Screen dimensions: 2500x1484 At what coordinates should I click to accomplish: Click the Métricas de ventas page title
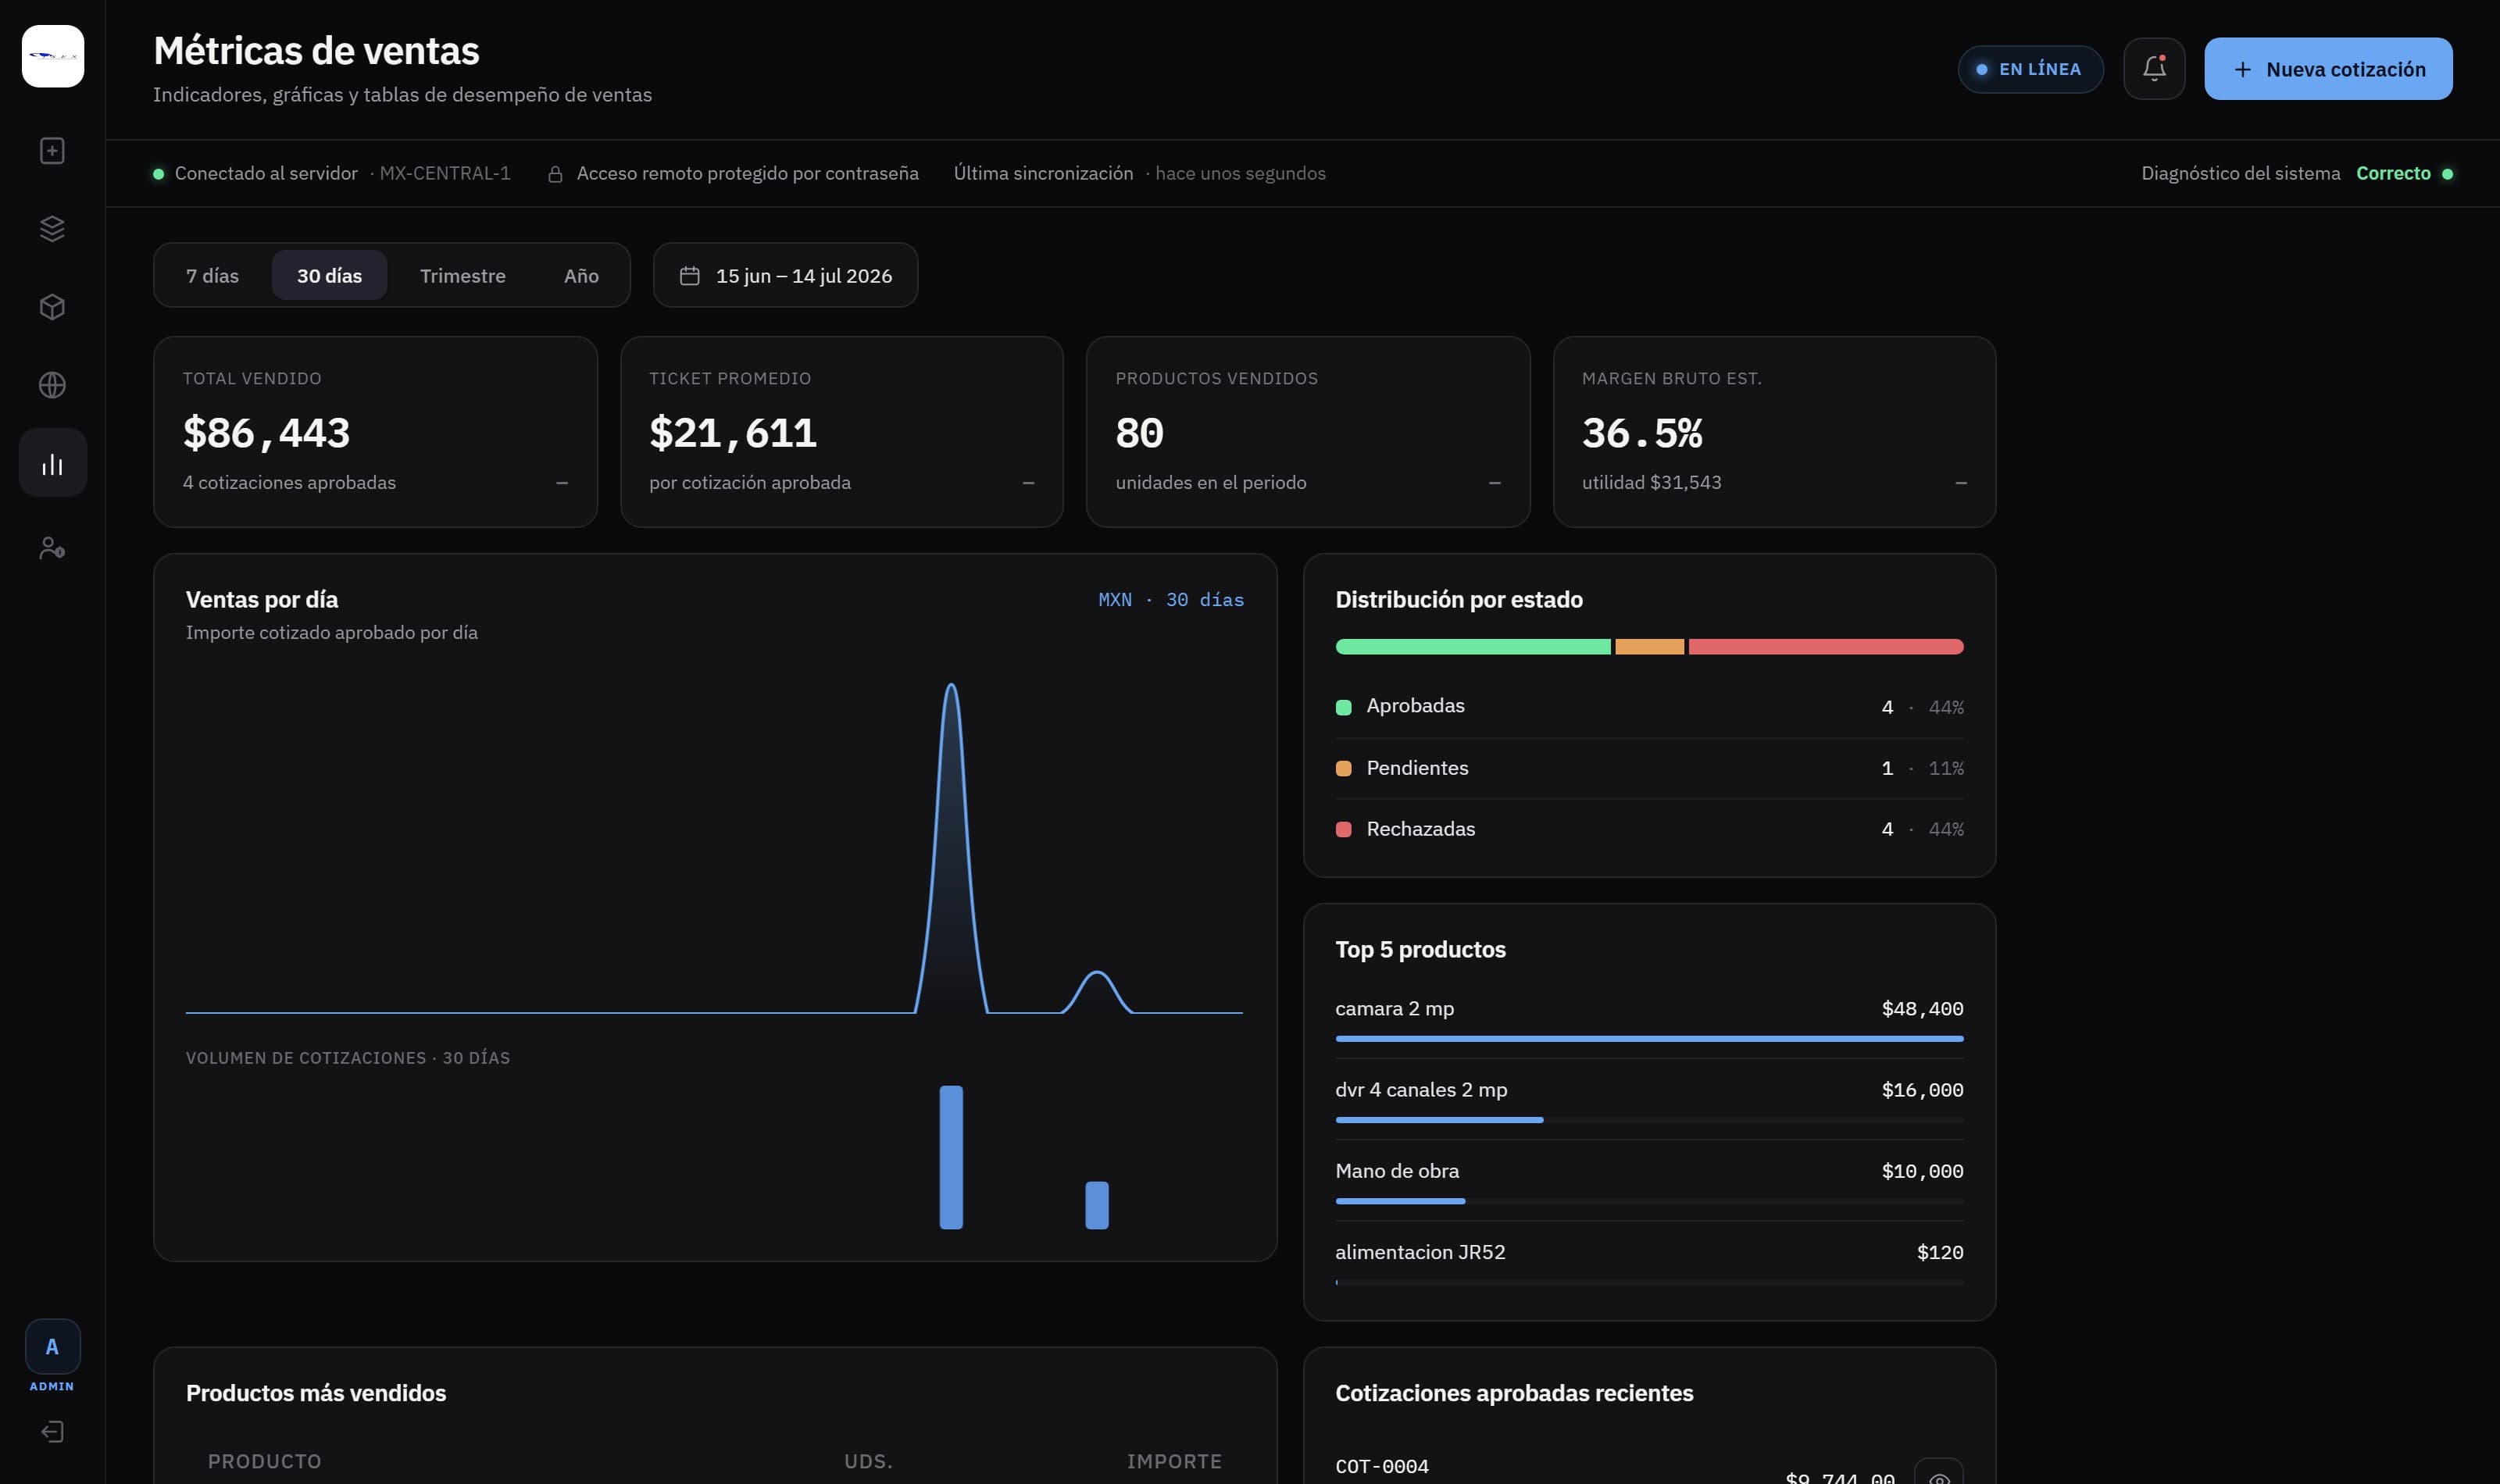(x=316, y=51)
